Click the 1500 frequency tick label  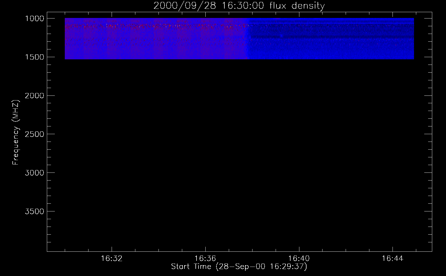point(34,57)
